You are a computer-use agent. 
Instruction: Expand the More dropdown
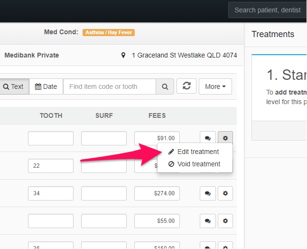point(215,86)
